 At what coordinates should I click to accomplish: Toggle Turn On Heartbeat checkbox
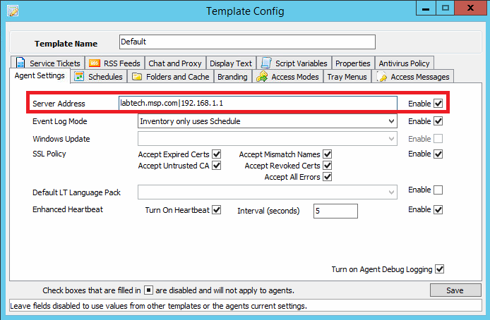click(x=216, y=210)
